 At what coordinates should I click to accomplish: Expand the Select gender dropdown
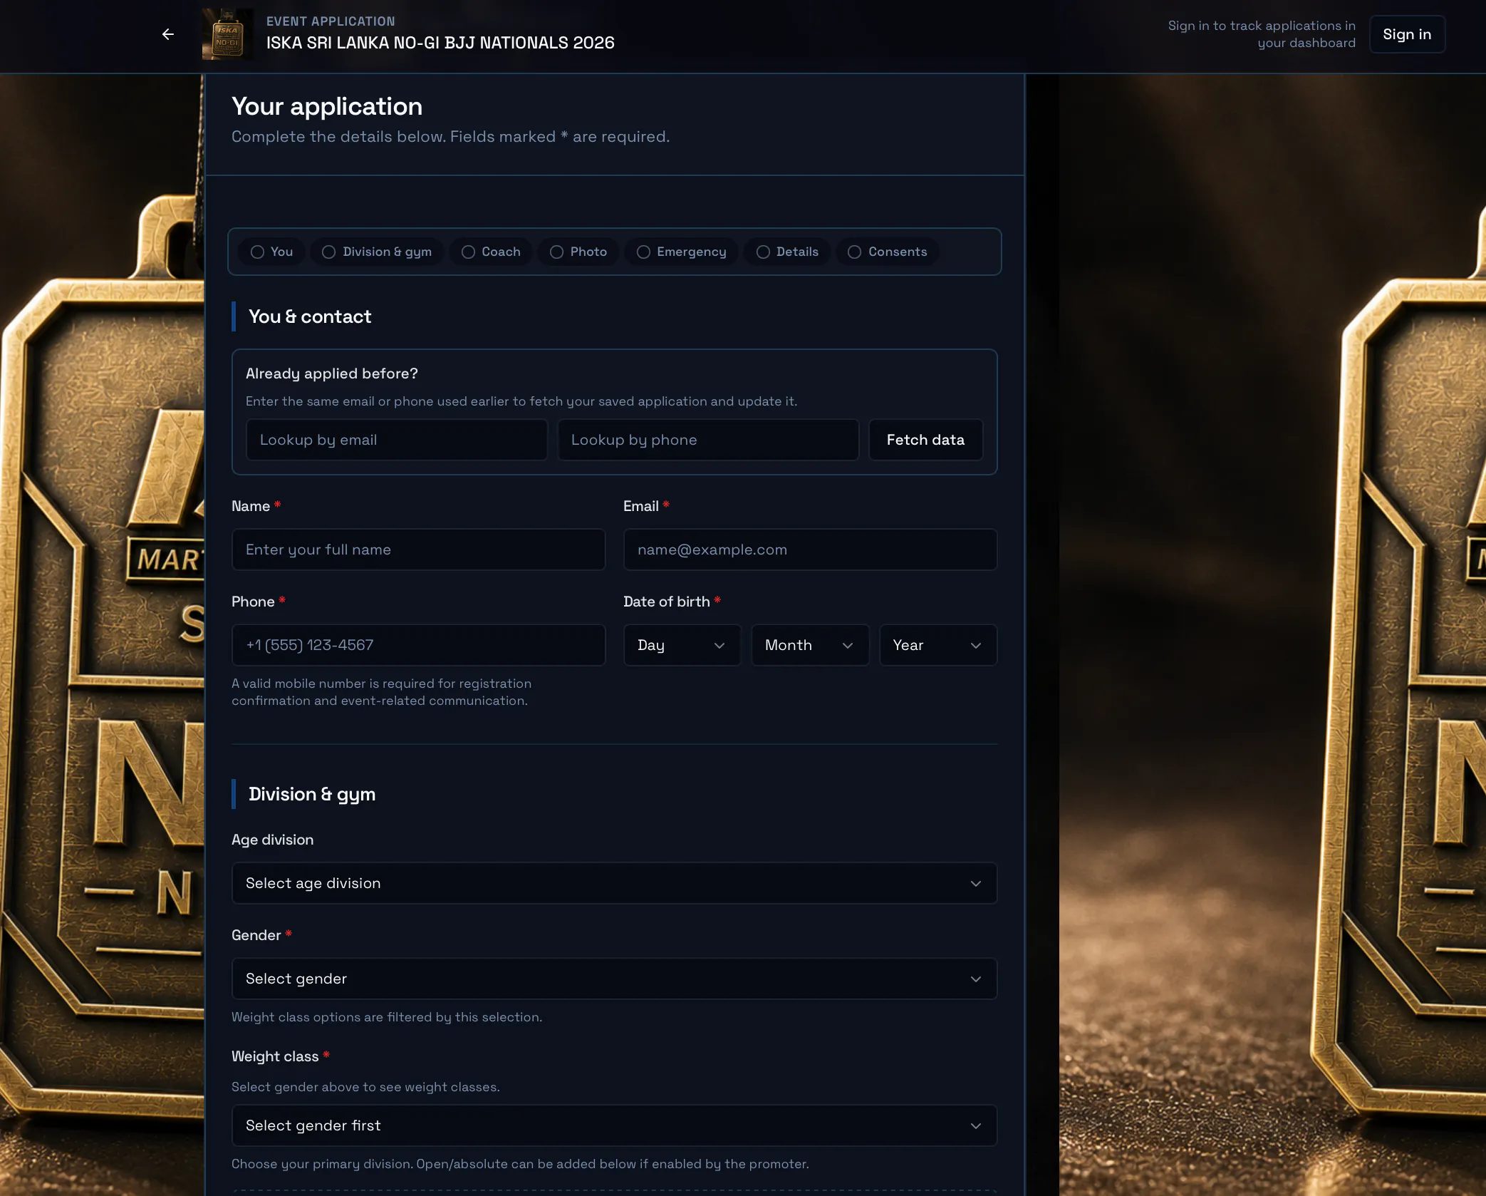pyautogui.click(x=614, y=979)
